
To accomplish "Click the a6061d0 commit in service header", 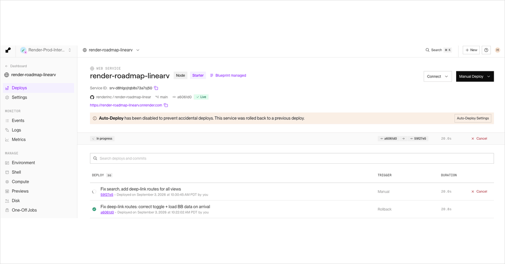I will 182,97.
